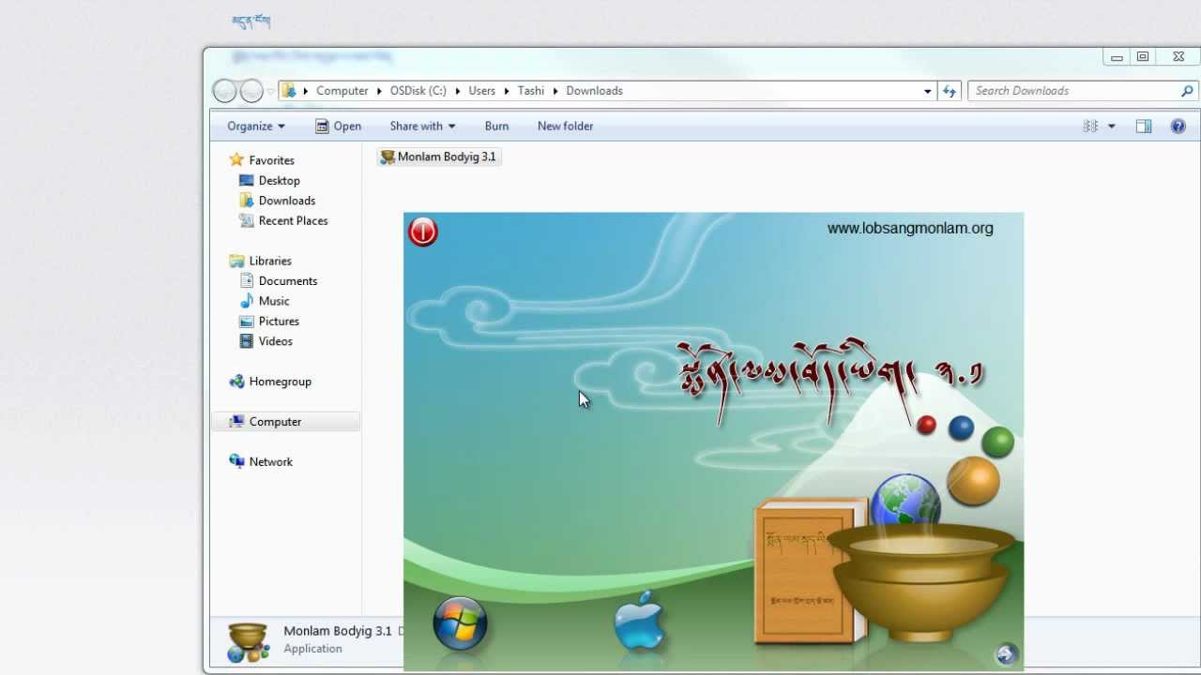Click the blue ball on splash
Screen dimensions: 1201x675
[961, 428]
